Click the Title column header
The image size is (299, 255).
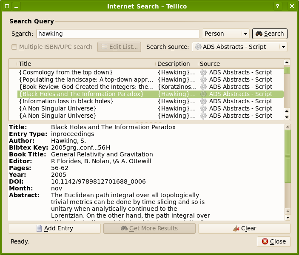pyautogui.click(x=86, y=64)
